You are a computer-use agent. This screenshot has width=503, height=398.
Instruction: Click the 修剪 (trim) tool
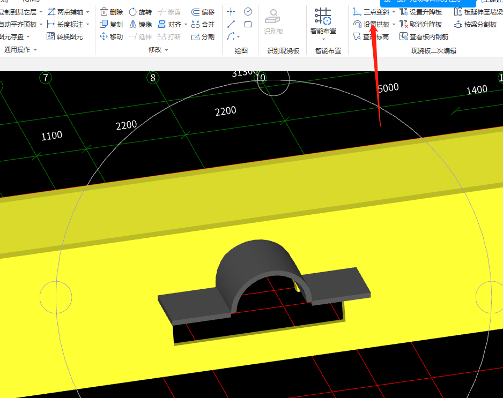pos(169,12)
